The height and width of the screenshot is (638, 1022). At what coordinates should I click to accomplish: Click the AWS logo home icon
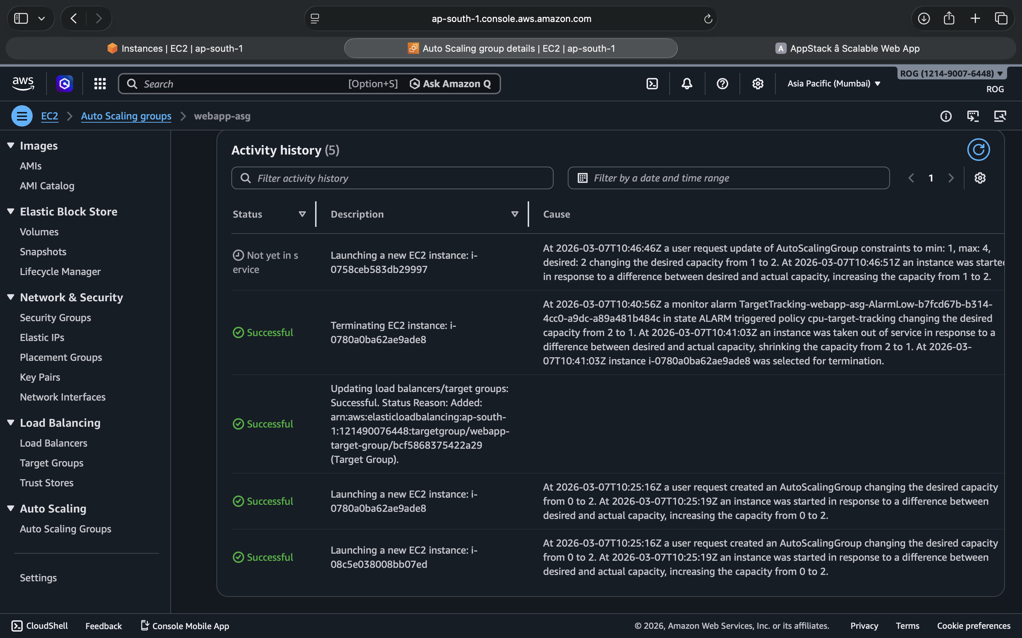tap(23, 83)
